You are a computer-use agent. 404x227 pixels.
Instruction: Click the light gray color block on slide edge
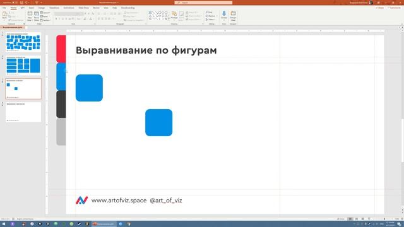tap(61, 132)
